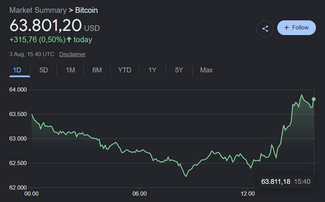This screenshot has width=325, height=202.
Task: Click the 3 Aug, 15.40 UTC timestamp
Action: 32,54
